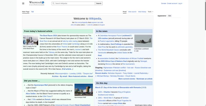Click the Gerd Faltings link

[116, 44]
